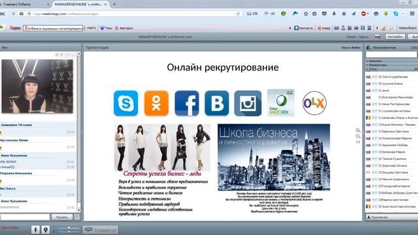Click the webcam video of presenter
418x235 pixels.
[37, 86]
